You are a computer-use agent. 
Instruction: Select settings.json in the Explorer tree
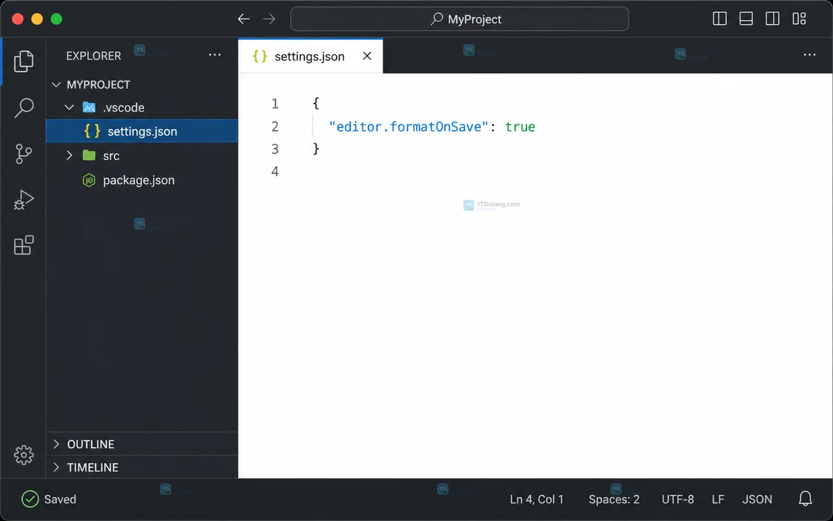pos(142,131)
